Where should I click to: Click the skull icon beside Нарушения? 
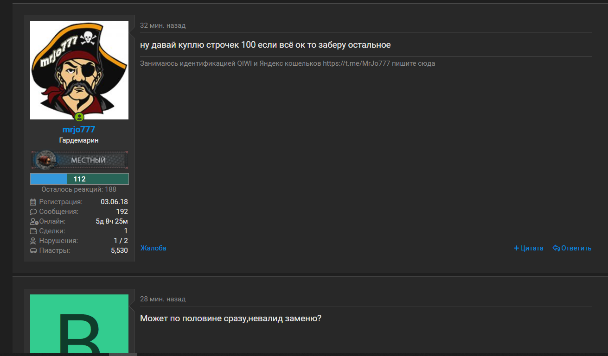point(33,241)
